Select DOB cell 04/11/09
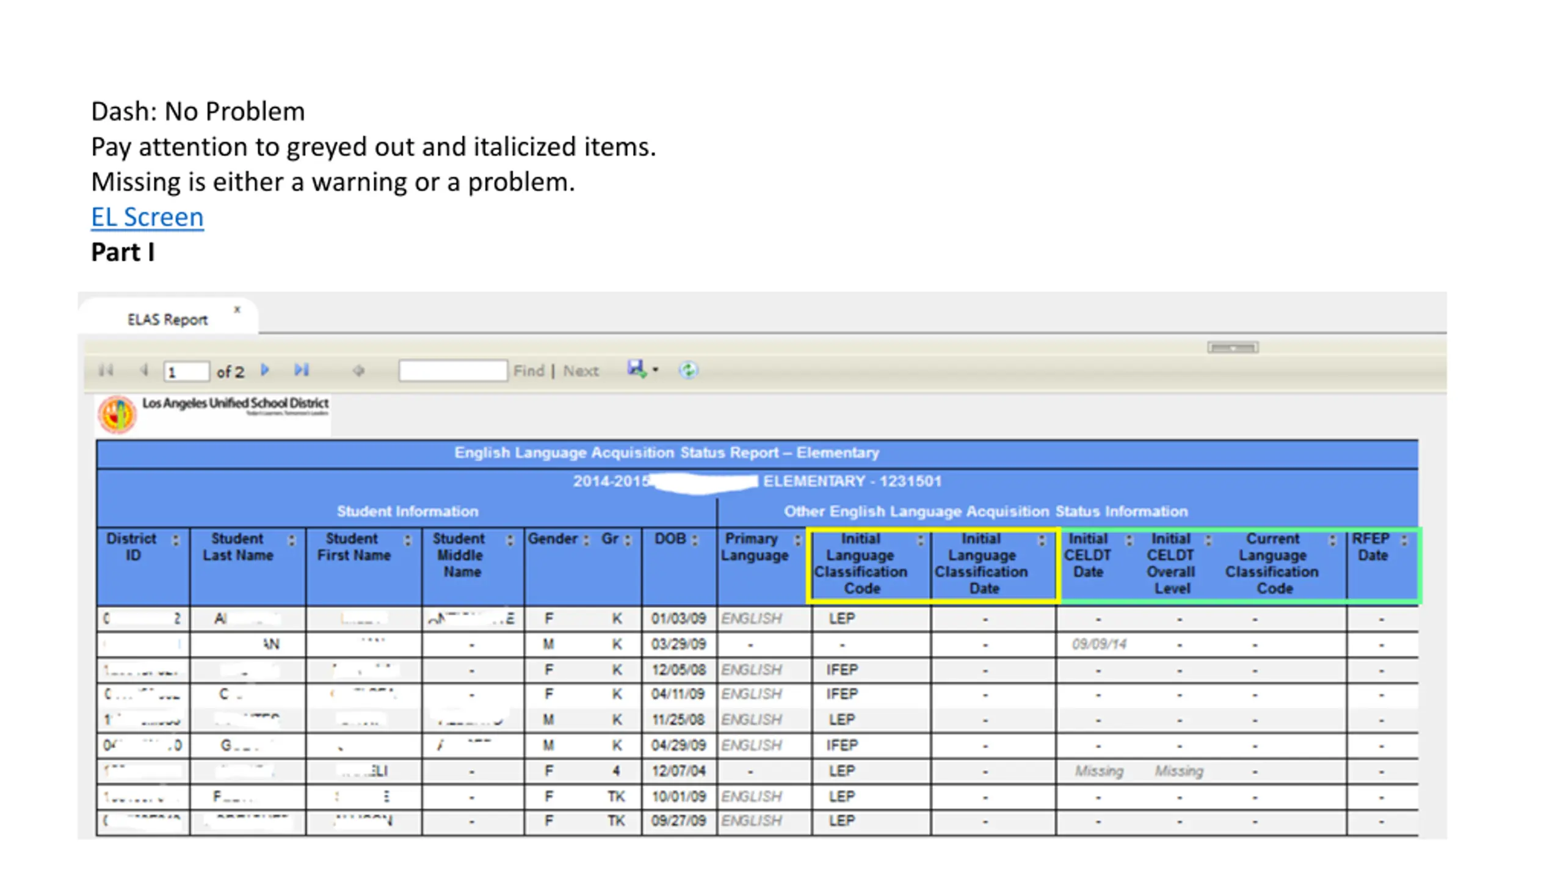1563x879 pixels. (678, 695)
